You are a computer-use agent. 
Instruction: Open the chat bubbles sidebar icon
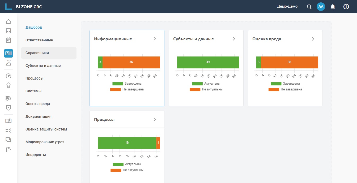(8, 140)
